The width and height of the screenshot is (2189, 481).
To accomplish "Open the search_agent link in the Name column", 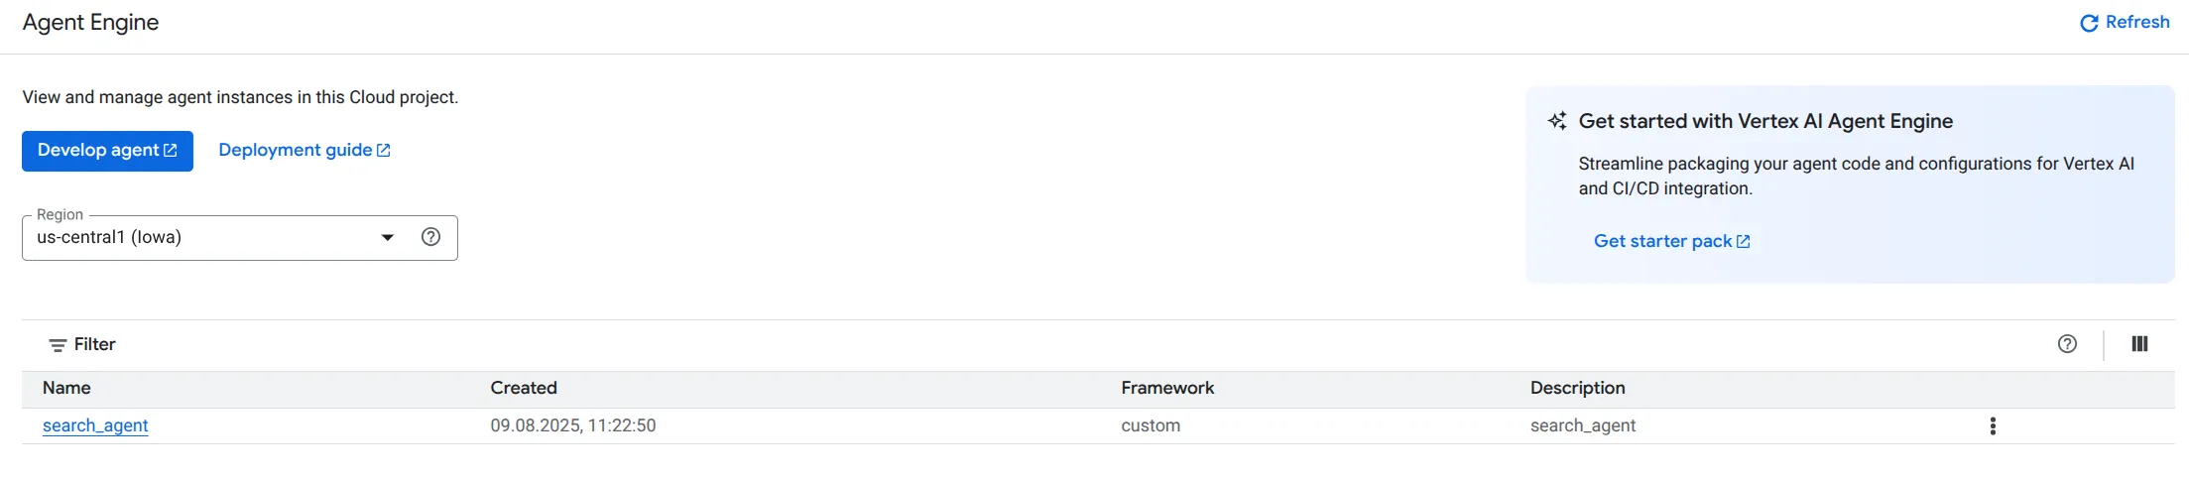I will click(95, 425).
